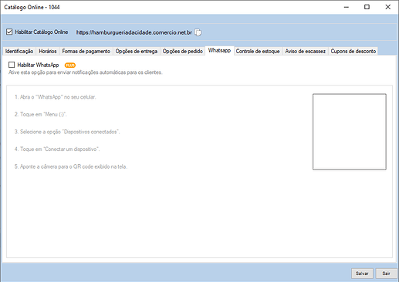Minimize the Catálogo Online window
The image size is (399, 282).
click(347, 7)
